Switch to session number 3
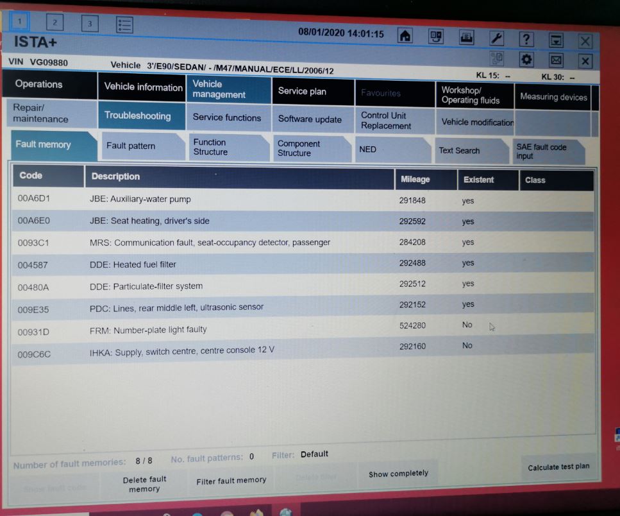The image size is (620, 516). click(x=89, y=24)
